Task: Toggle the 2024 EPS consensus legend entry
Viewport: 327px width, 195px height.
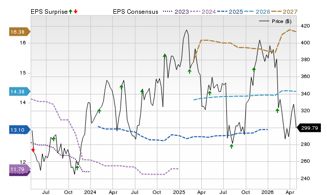Action: point(203,12)
